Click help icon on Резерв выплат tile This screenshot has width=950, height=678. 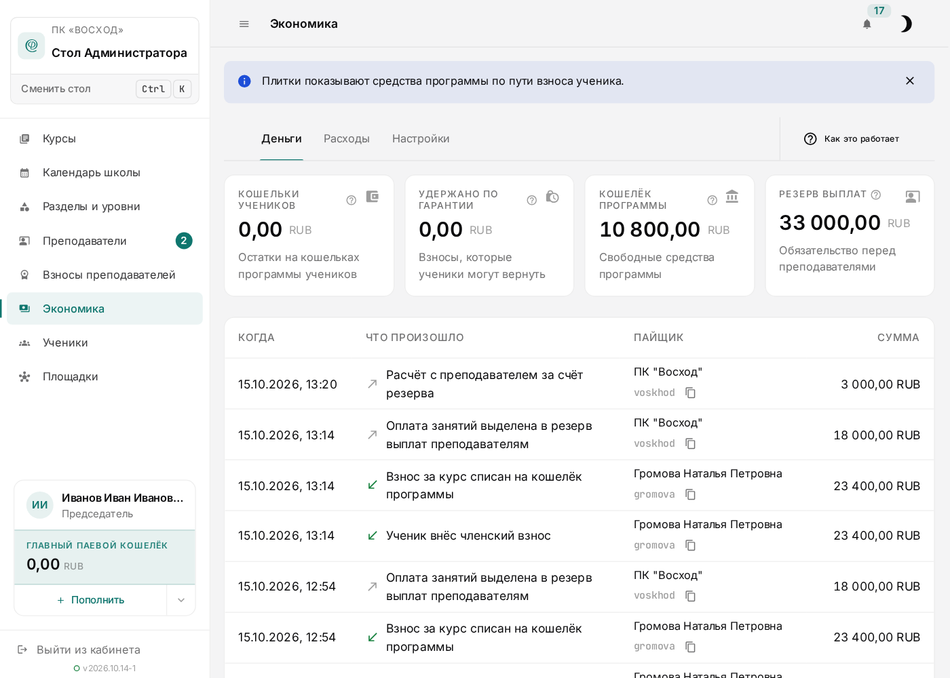[876, 195]
